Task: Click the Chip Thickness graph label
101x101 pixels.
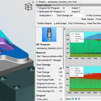Action: 76,23
